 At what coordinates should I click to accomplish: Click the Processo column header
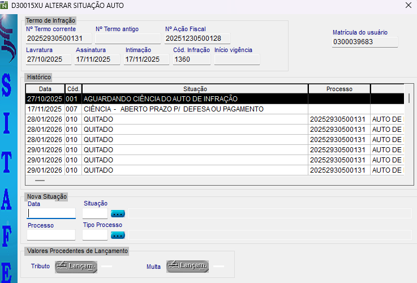tap(339, 89)
